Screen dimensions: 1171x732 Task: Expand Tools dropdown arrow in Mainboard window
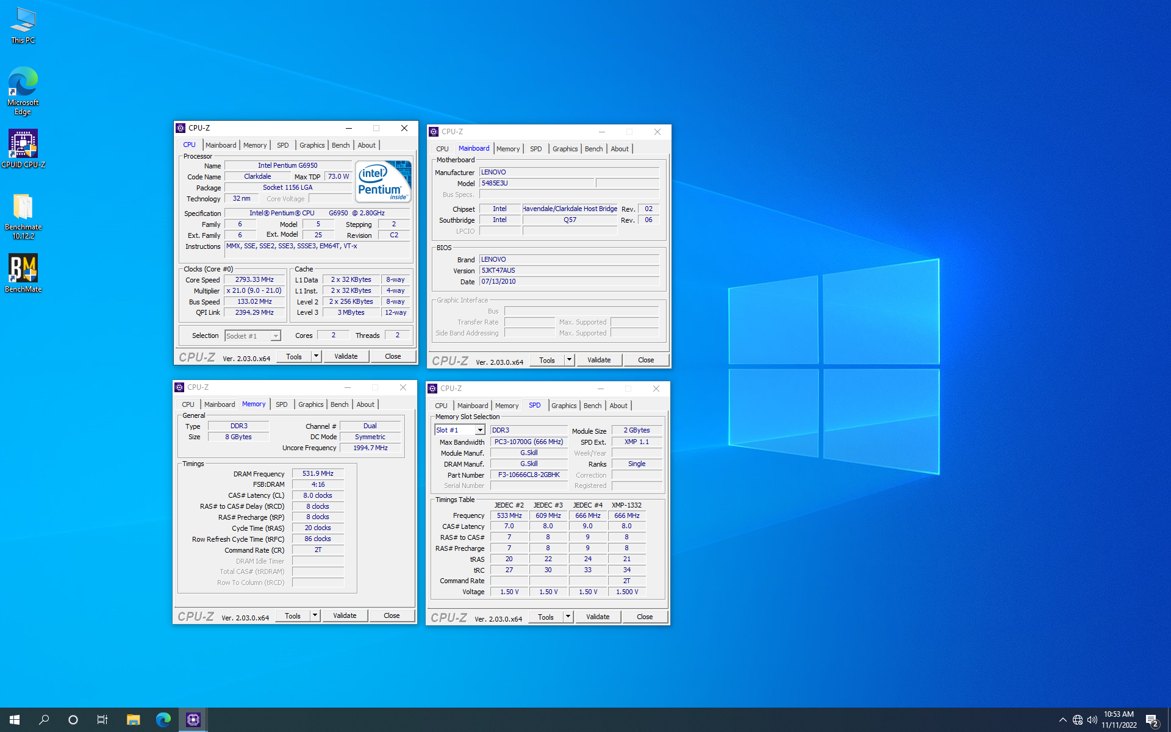pyautogui.click(x=569, y=360)
